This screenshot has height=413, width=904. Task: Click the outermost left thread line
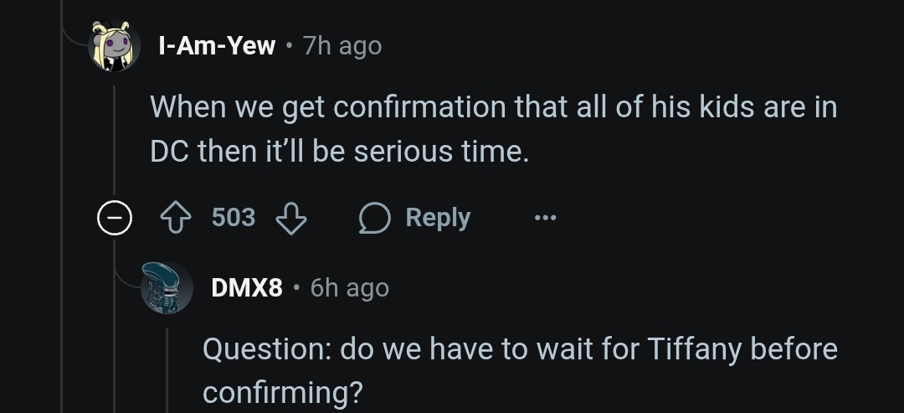pyautogui.click(x=61, y=206)
